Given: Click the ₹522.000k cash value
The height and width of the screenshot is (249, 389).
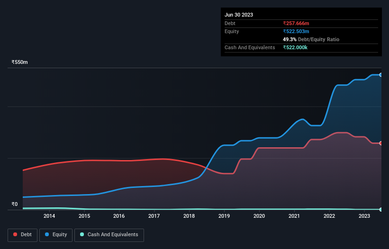Looking at the screenshot, I should [295, 47].
